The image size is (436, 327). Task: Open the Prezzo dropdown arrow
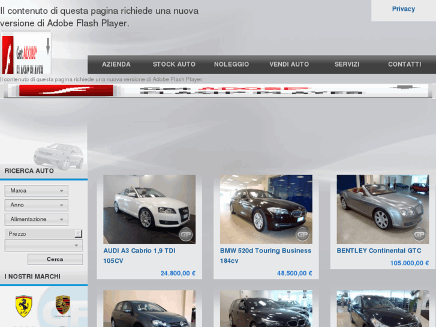point(79,233)
